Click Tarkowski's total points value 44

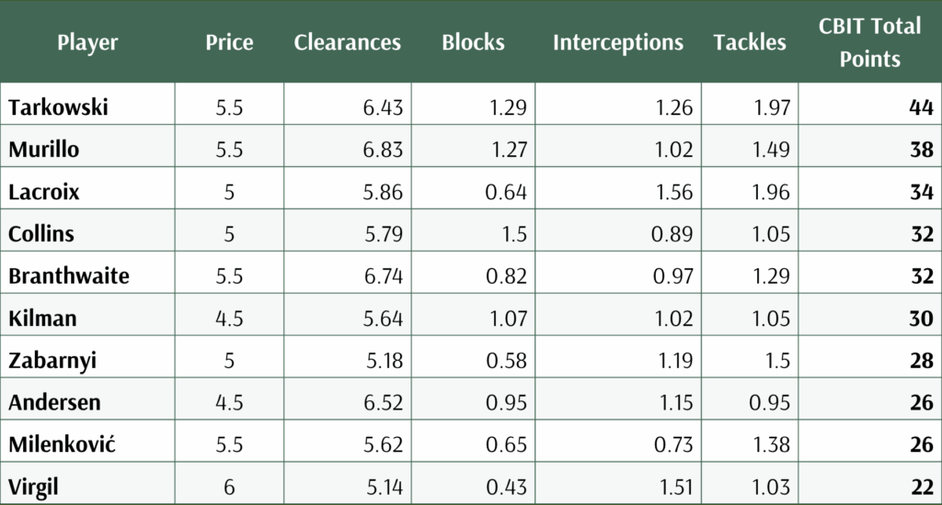click(921, 107)
